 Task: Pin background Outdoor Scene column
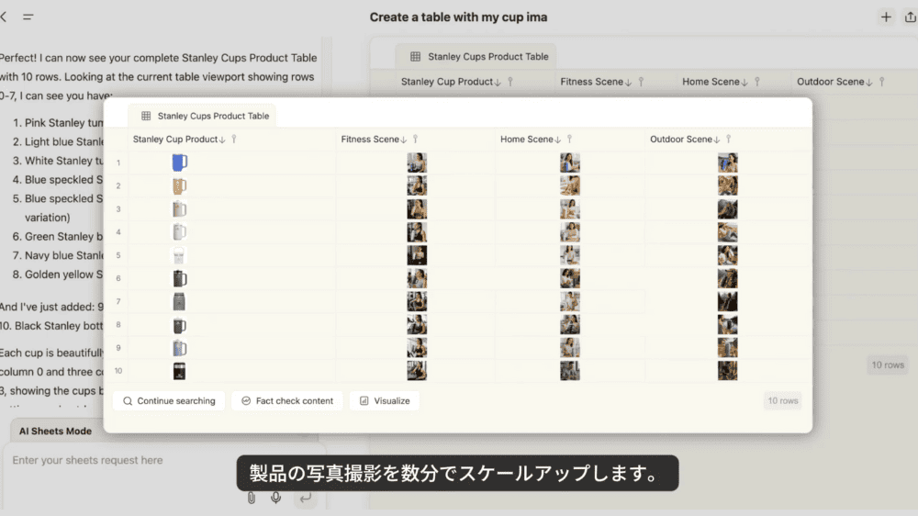881,82
